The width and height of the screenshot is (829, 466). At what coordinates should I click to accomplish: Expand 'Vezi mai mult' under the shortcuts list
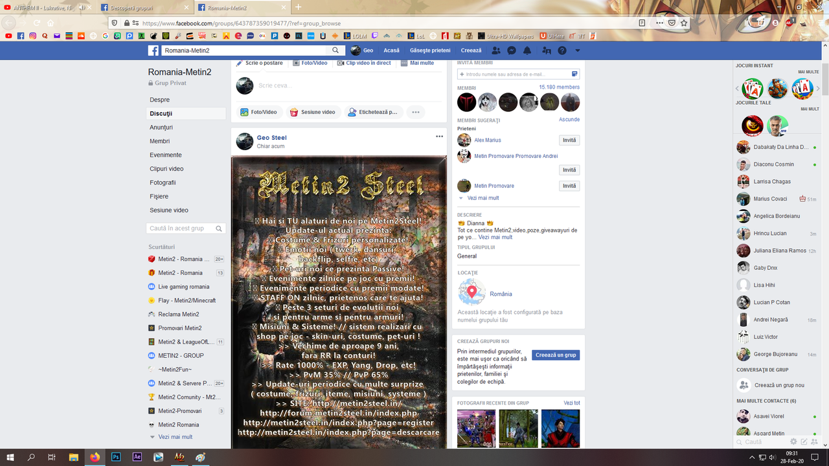175,437
